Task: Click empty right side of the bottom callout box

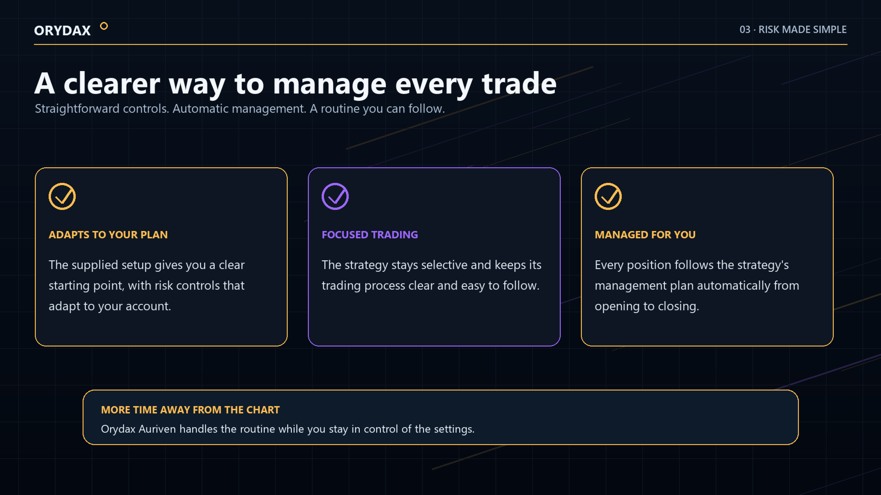Action: [642, 418]
